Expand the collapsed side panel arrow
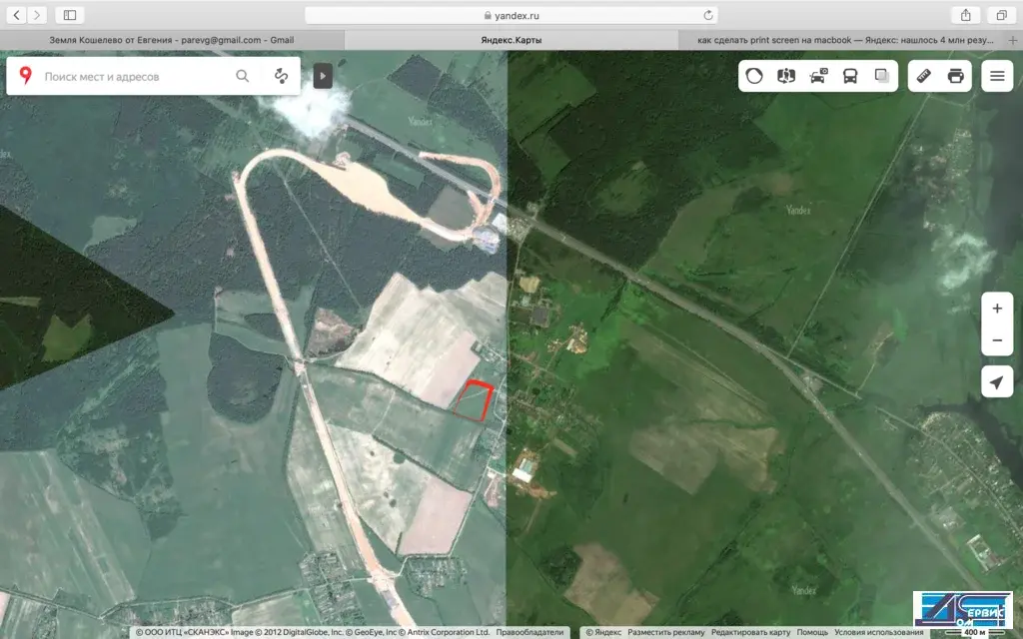The height and width of the screenshot is (639, 1023). [323, 76]
